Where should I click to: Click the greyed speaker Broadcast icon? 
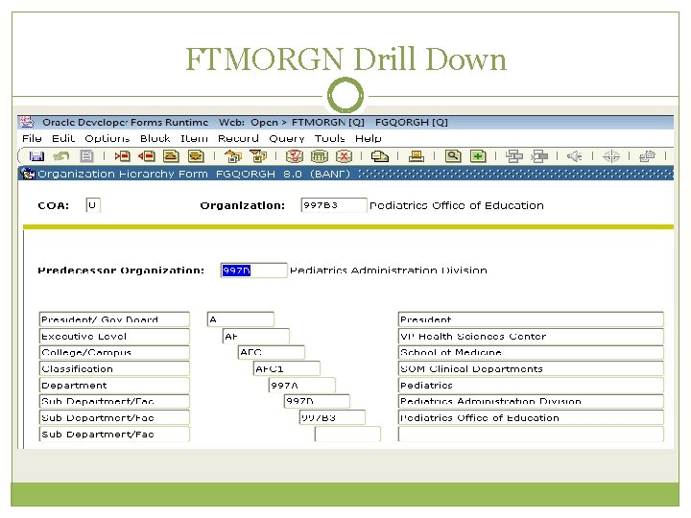click(x=575, y=156)
